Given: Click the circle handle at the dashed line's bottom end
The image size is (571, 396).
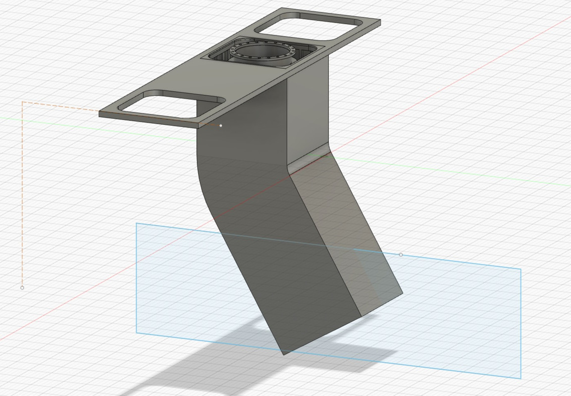Looking at the screenshot, I should [22, 288].
